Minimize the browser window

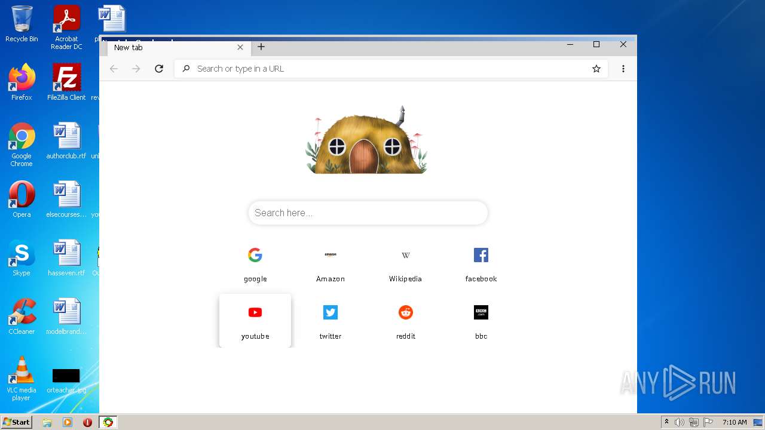click(570, 44)
